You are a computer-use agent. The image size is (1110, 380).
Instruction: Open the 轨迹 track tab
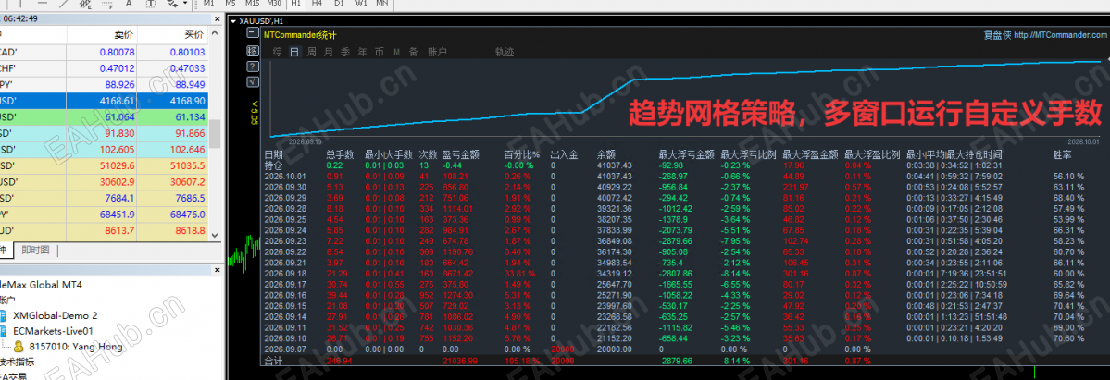(505, 52)
